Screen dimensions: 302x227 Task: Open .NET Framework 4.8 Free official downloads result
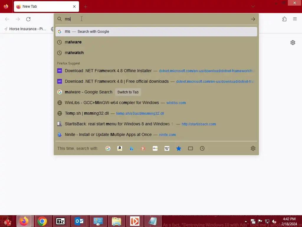pyautogui.click(x=156, y=81)
